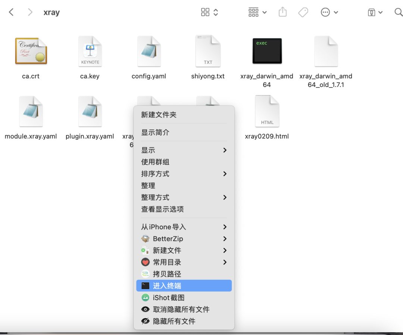Viewport: 403px width, 335px height.
Task: Click the back navigation arrow
Action: pos(11,12)
